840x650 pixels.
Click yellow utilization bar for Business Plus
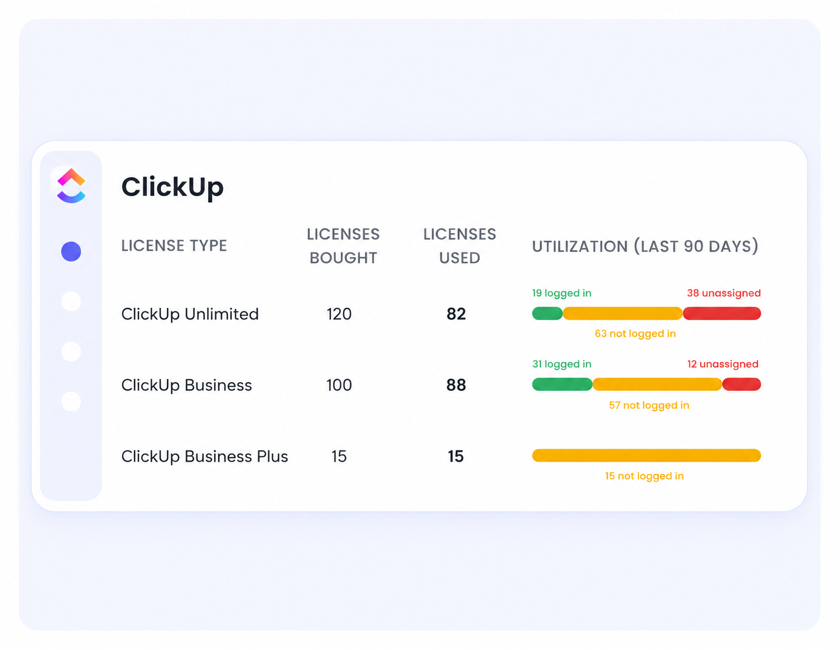tap(647, 455)
